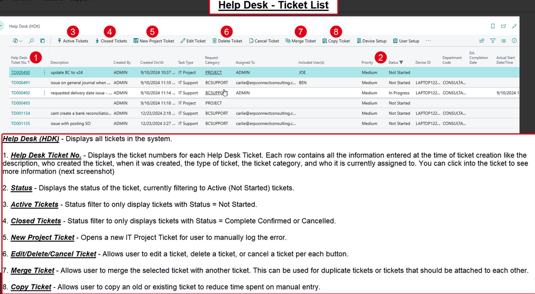The height and width of the screenshot is (294, 535).
Task: Open this page in a new window
Action: coord(503,26)
